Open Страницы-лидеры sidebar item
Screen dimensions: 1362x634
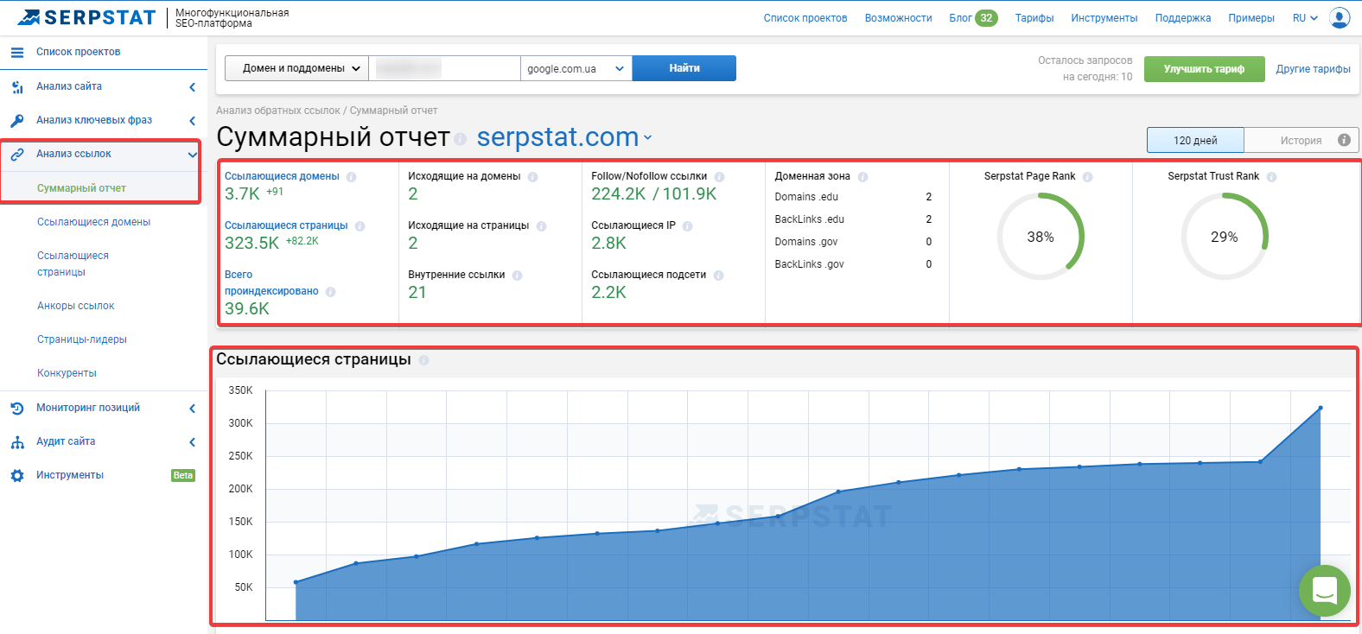81,339
